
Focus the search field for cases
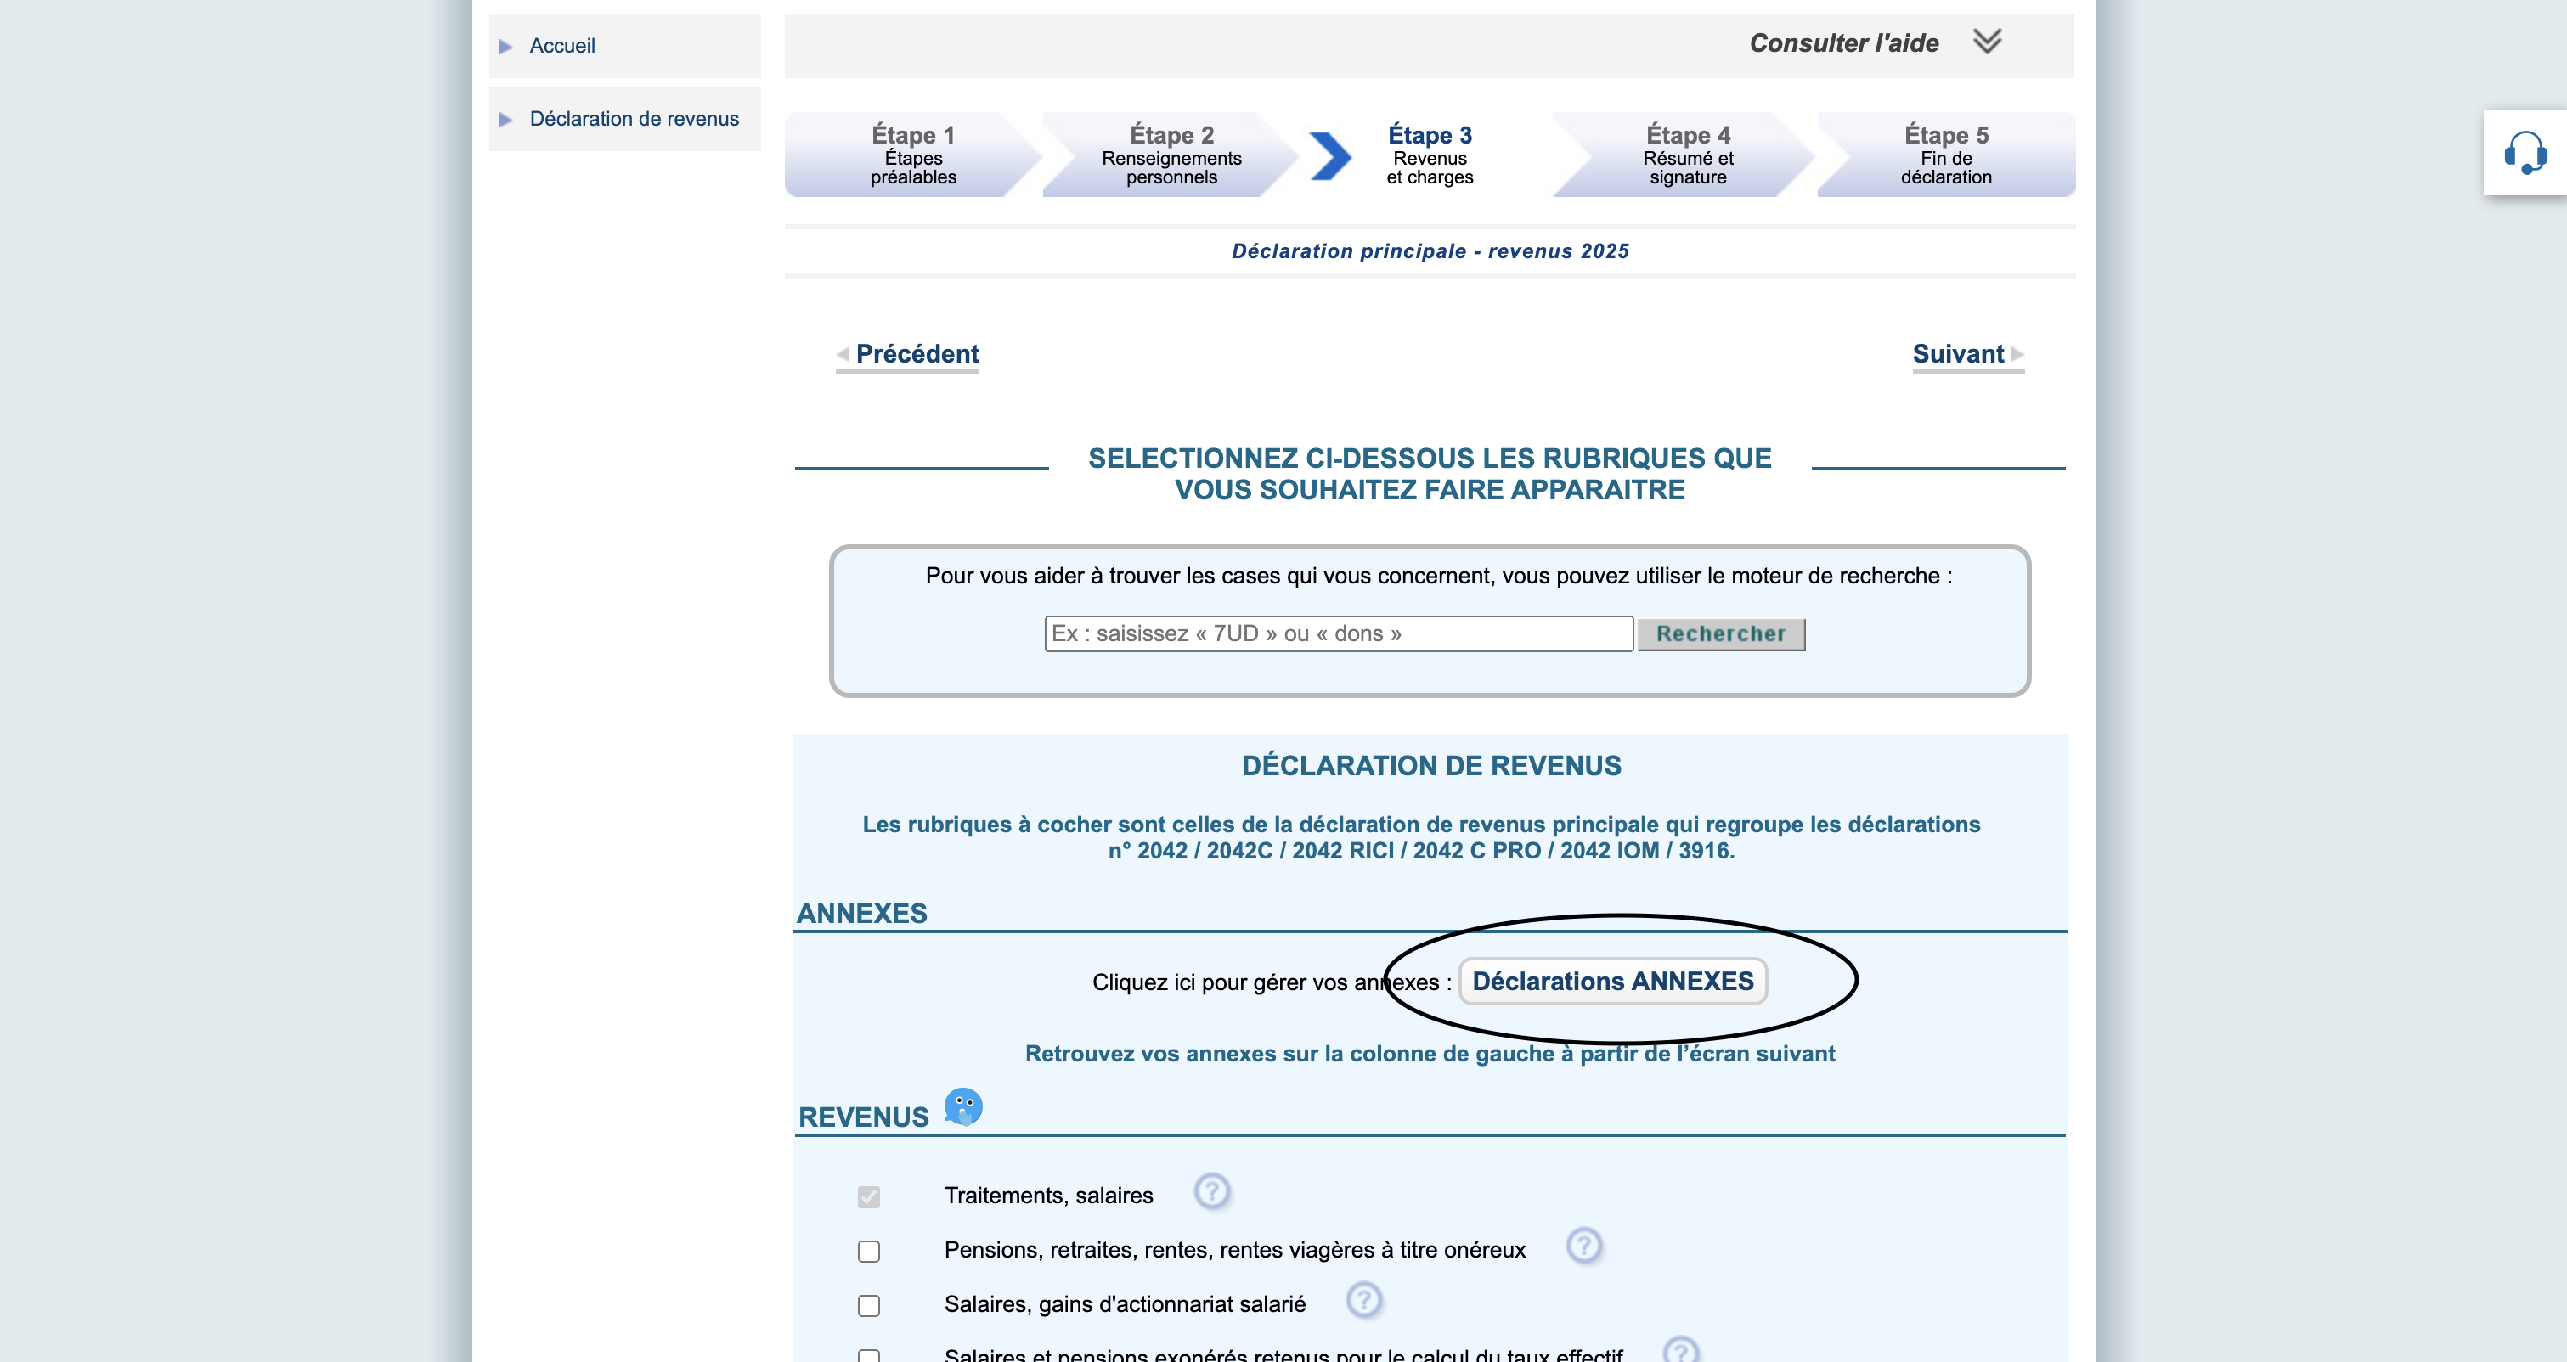coord(1339,633)
